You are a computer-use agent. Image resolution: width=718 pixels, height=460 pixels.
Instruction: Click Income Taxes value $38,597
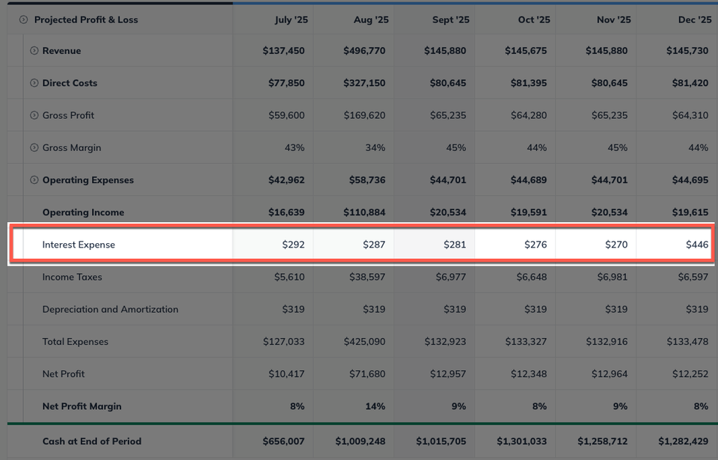(367, 277)
